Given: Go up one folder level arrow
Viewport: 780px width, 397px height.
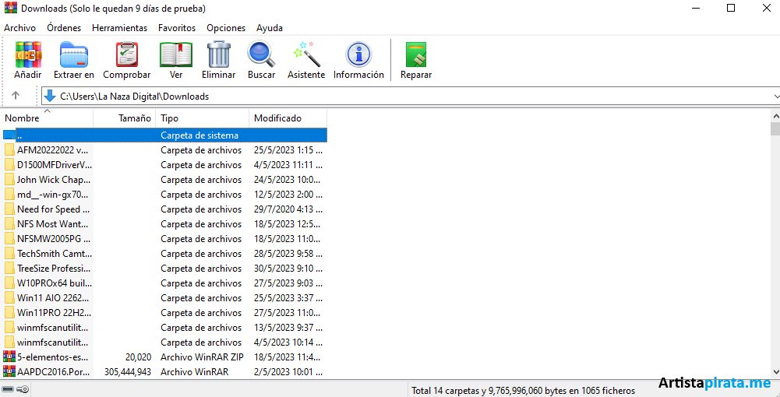Looking at the screenshot, I should (x=16, y=96).
